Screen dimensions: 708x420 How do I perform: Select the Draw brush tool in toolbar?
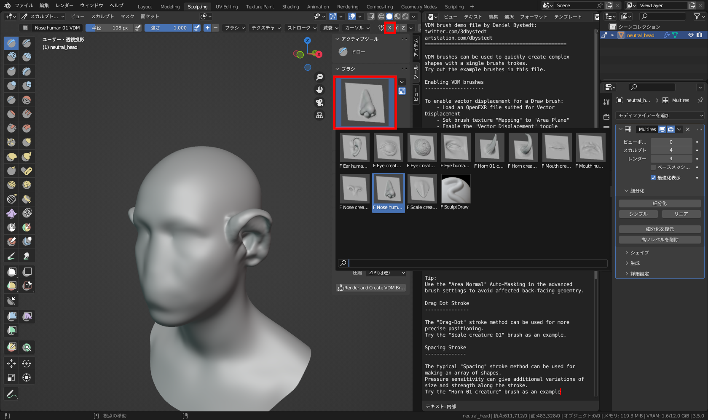click(x=11, y=43)
